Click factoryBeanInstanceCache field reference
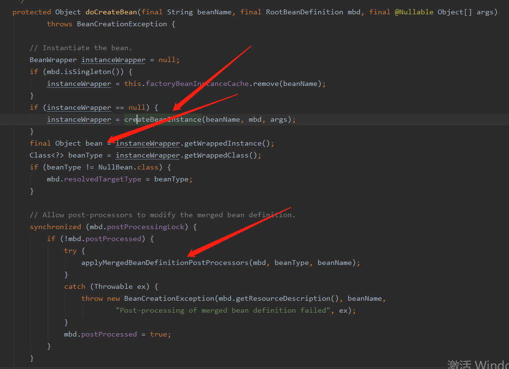This screenshot has width=509, height=369. 197,84
